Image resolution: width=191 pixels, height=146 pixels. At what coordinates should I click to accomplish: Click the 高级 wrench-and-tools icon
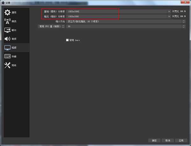point(7,65)
